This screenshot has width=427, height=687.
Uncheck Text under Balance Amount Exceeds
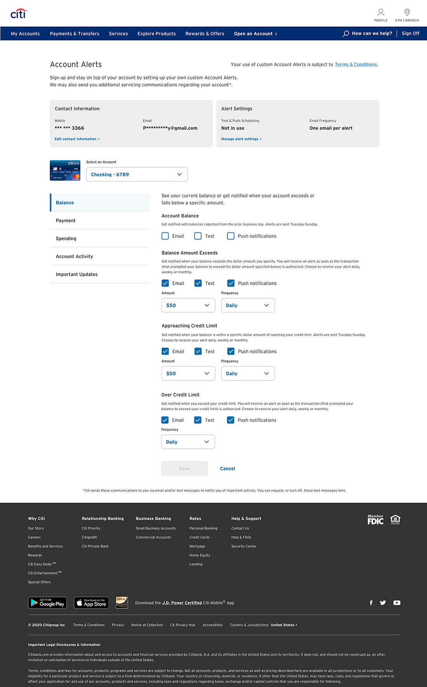coord(198,283)
